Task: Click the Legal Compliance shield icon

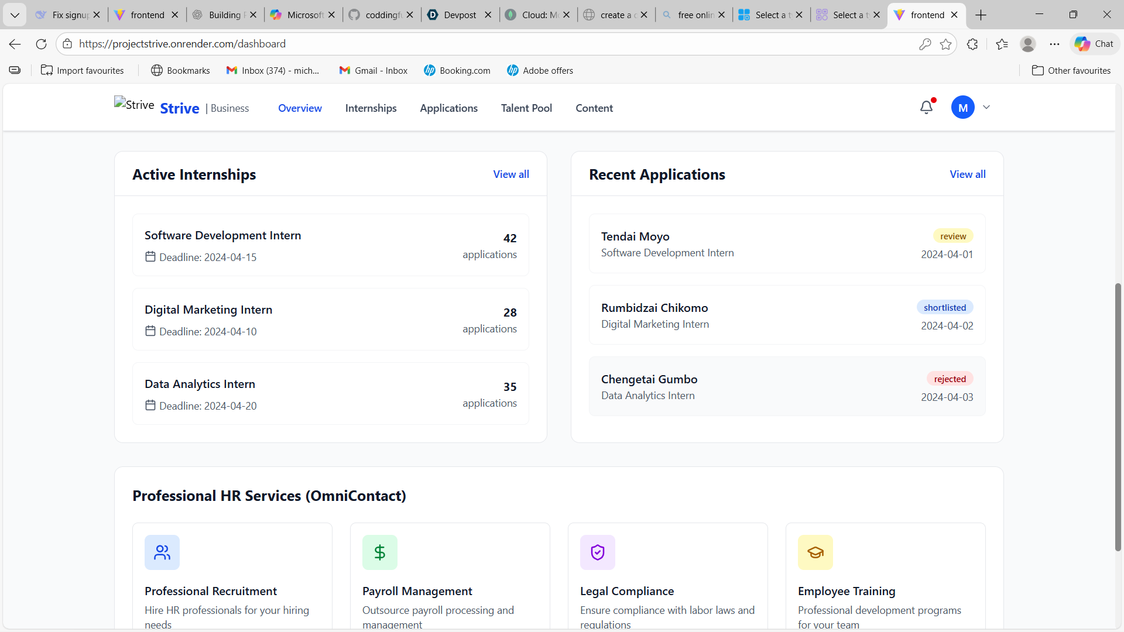Action: pyautogui.click(x=598, y=552)
